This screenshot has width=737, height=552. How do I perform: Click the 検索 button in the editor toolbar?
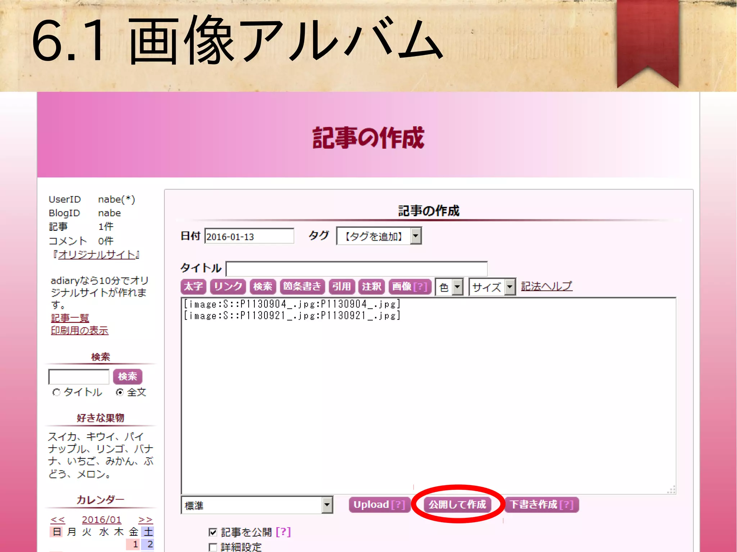263,287
